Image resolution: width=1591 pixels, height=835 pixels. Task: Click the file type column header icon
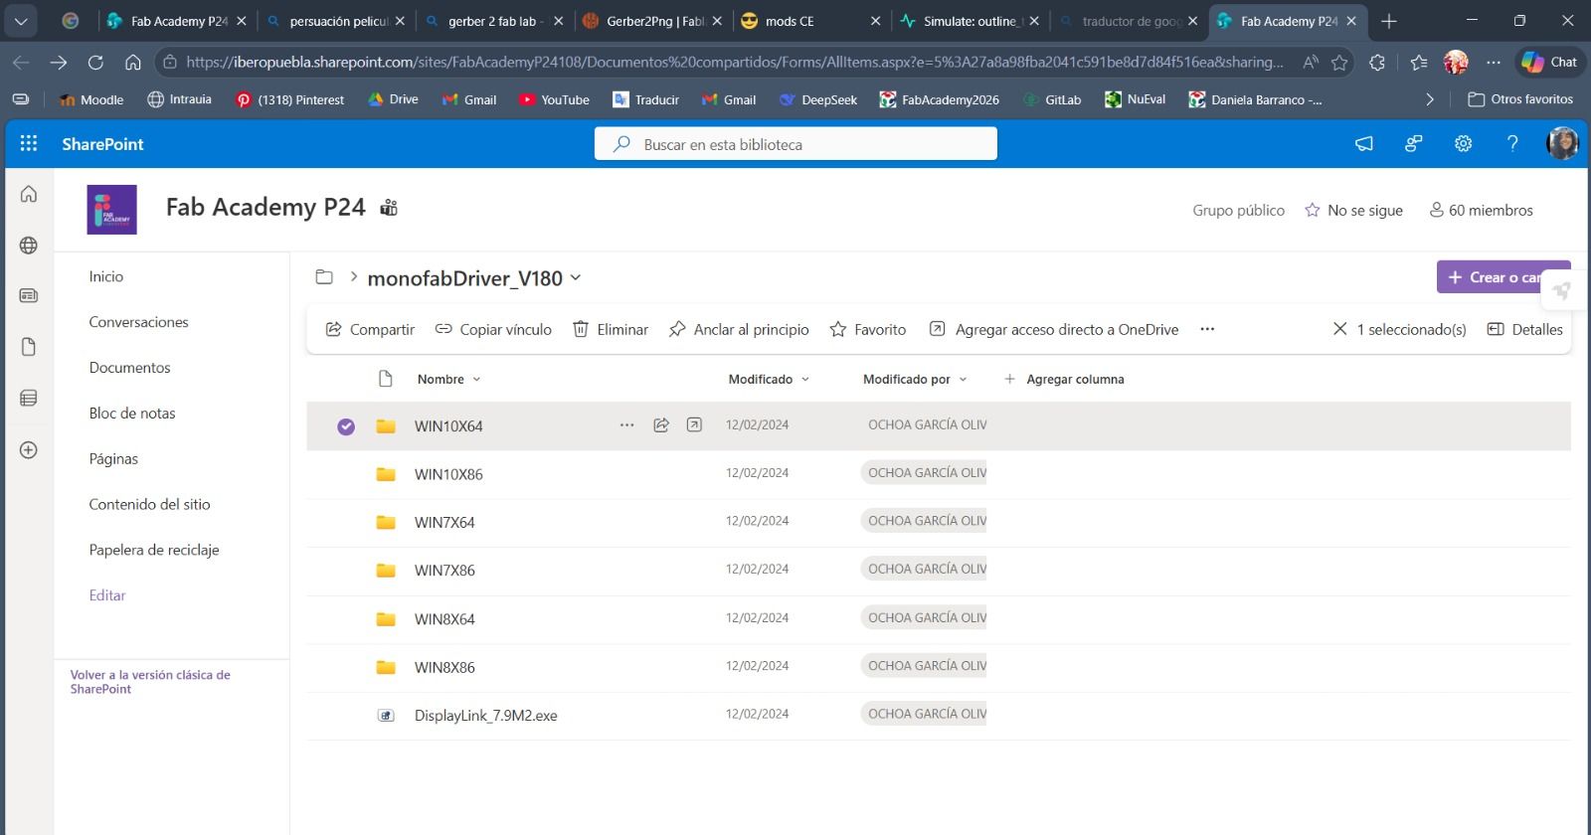(x=386, y=379)
